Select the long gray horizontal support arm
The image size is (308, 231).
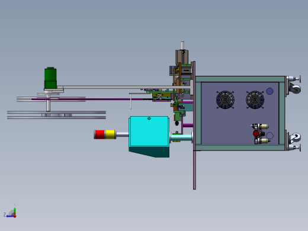(124, 87)
